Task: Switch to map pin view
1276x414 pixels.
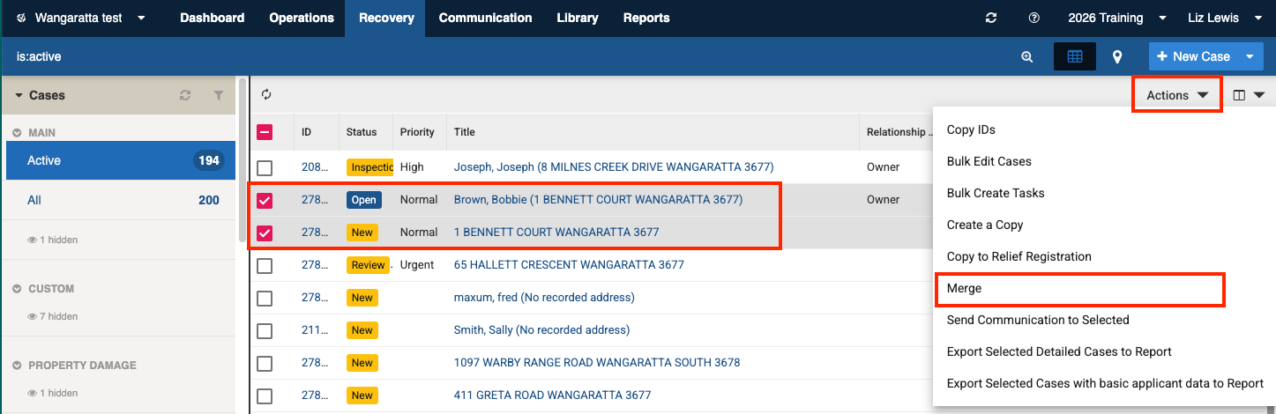Action: pyautogui.click(x=1117, y=56)
